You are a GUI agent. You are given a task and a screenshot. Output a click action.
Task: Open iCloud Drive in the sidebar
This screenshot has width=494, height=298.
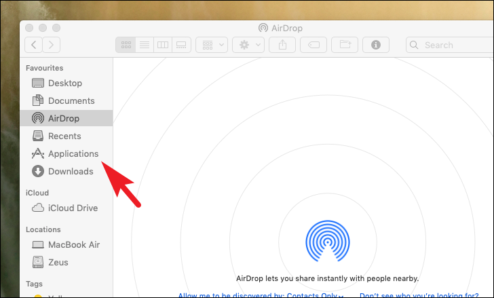coord(66,208)
